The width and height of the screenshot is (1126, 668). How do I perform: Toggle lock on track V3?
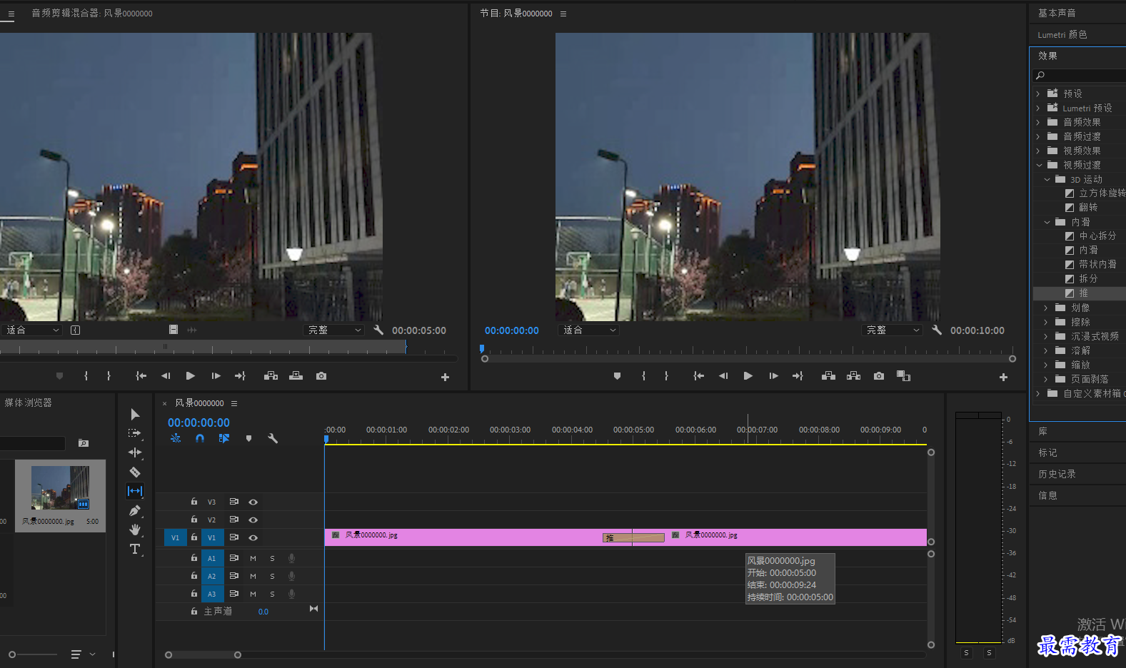(x=193, y=502)
